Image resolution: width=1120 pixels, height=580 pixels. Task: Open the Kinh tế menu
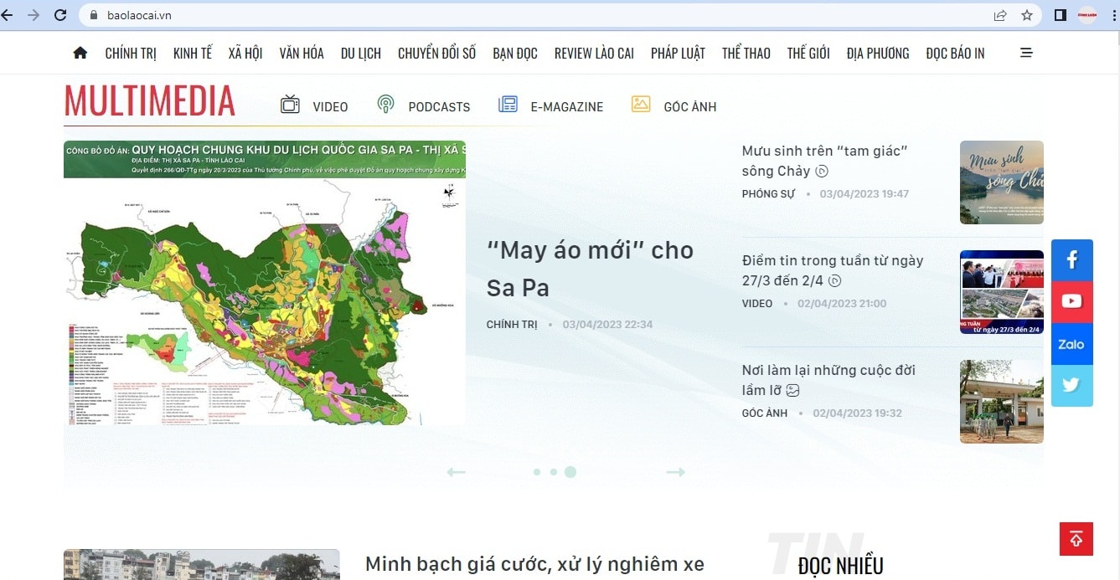(x=193, y=53)
